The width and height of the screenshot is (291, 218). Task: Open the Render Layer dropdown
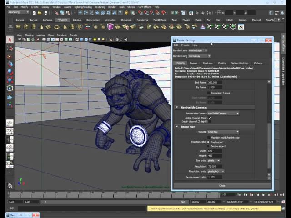point(198,50)
